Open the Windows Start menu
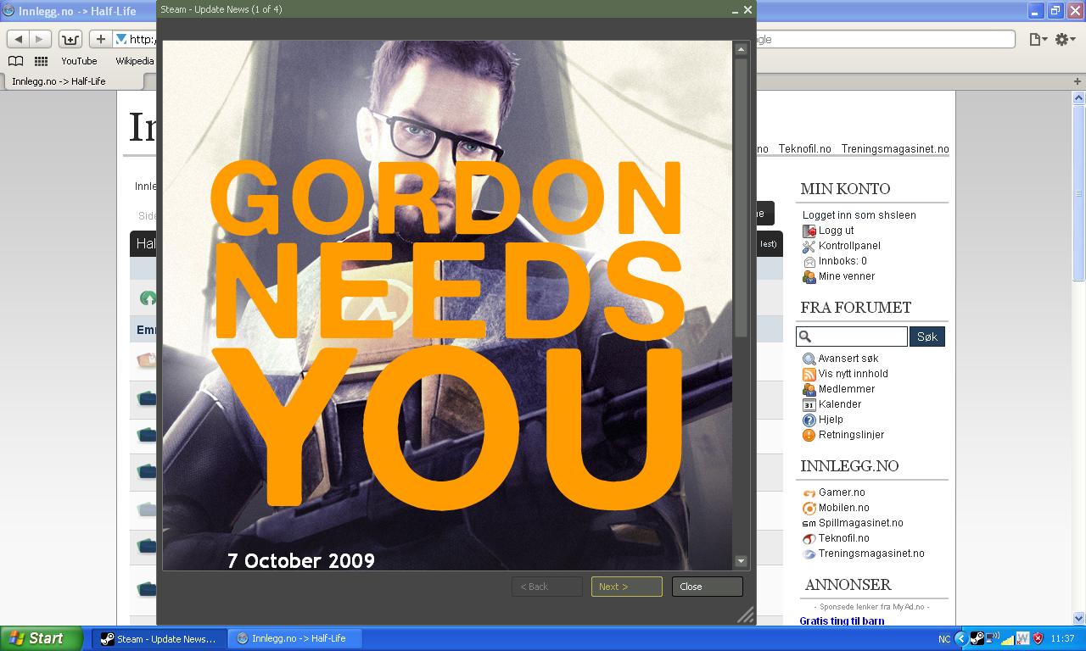This screenshot has width=1086, height=651. click(42, 638)
